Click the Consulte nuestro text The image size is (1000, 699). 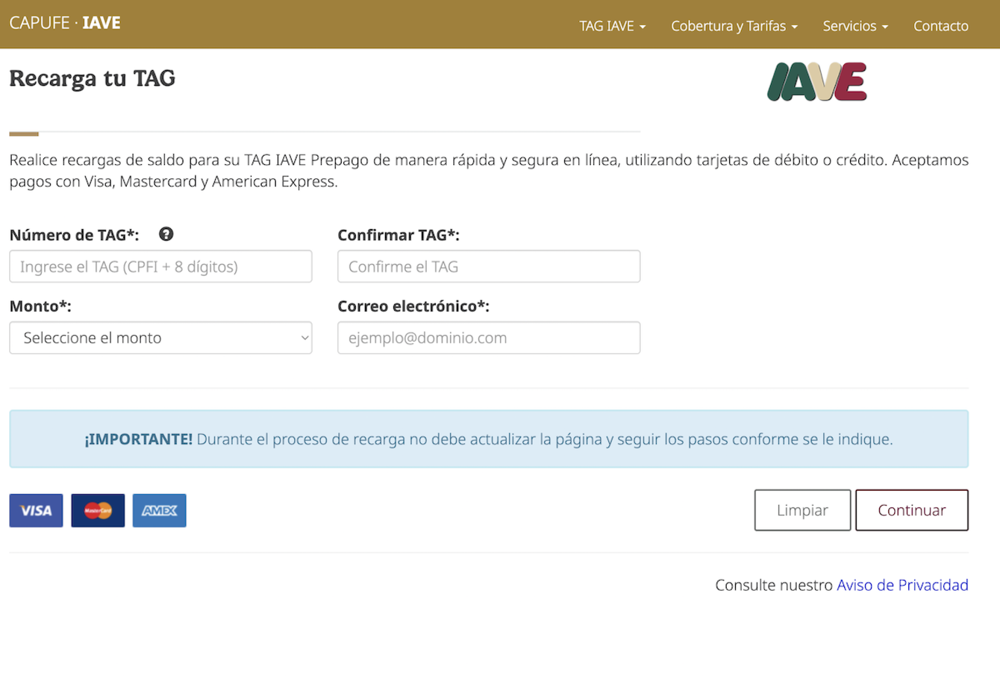point(774,585)
